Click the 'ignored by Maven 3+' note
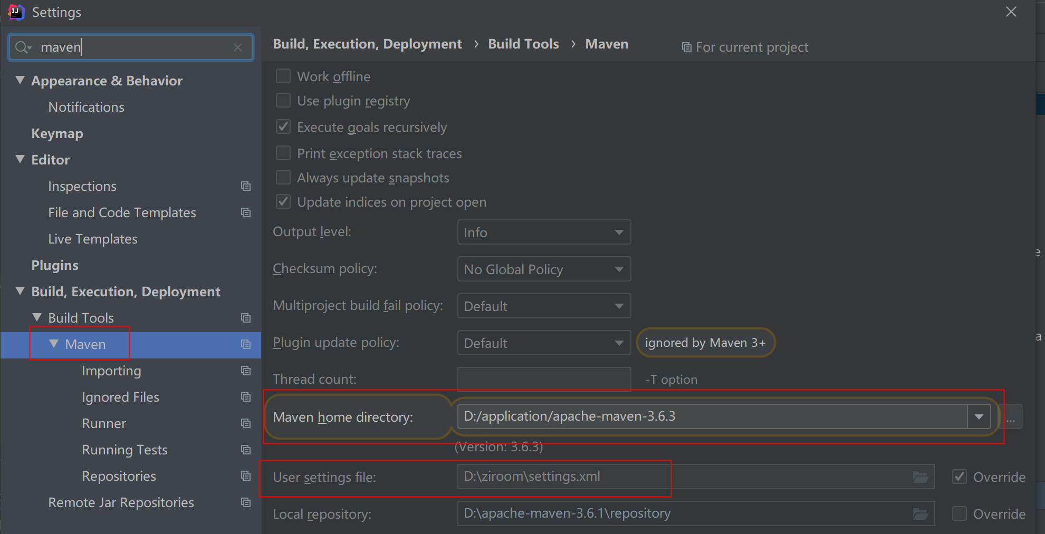The image size is (1045, 534). click(x=705, y=343)
